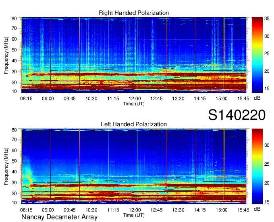Click the Right Handed plot's color bar
The image size is (274, 222).
click(x=257, y=55)
